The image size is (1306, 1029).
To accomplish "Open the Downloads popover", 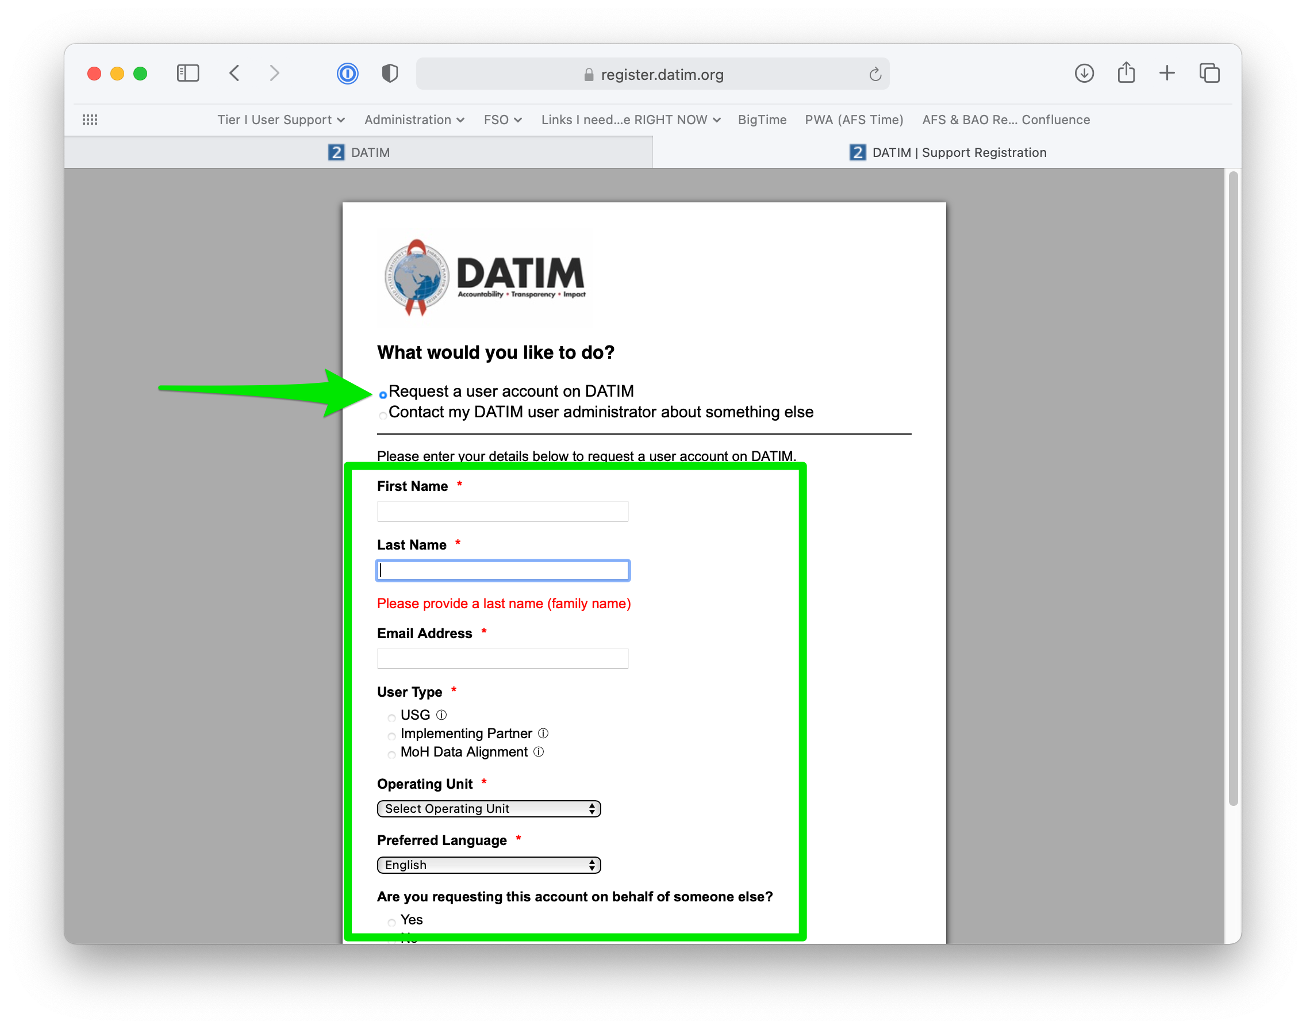I will pos(1084,73).
